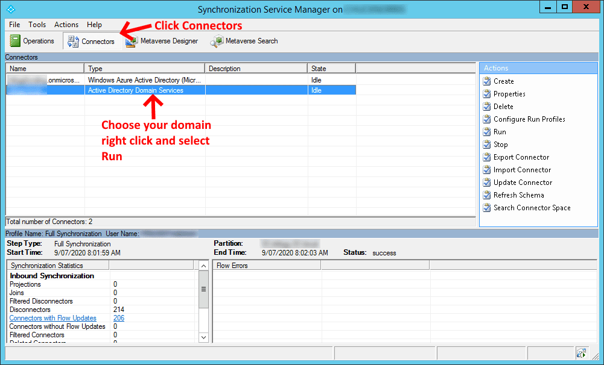Click Flow Errors column header
The height and width of the screenshot is (365, 604).
point(267,266)
